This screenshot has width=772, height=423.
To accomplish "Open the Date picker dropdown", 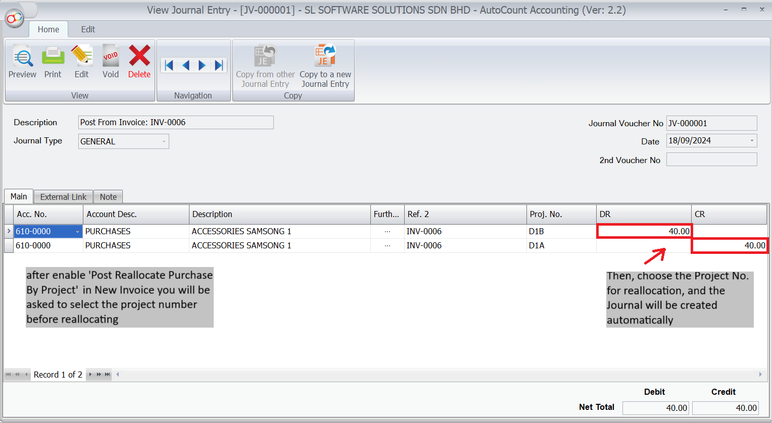I will tap(752, 141).
